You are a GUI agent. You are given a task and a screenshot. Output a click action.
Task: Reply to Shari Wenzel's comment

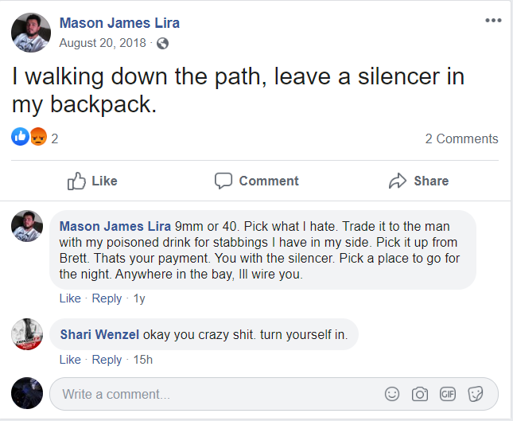point(107,360)
